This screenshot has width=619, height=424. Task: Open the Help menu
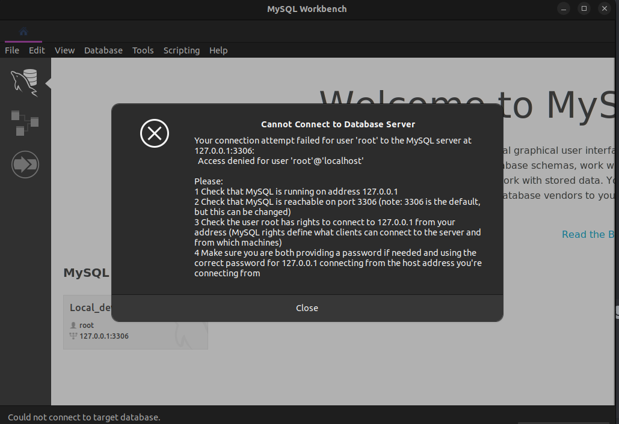[218, 50]
